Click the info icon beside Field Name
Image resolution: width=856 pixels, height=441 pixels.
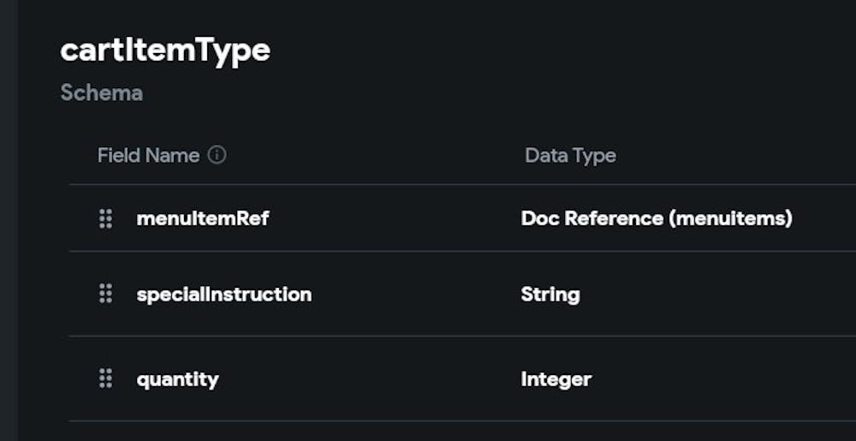point(217,155)
